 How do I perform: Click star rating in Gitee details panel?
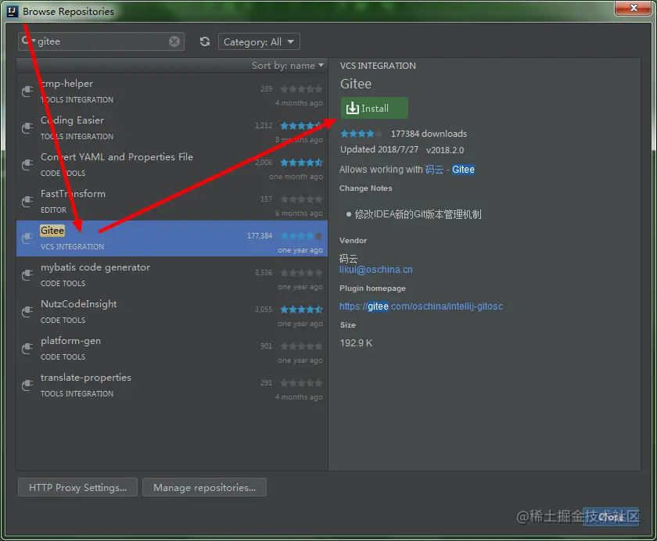pyautogui.click(x=361, y=134)
